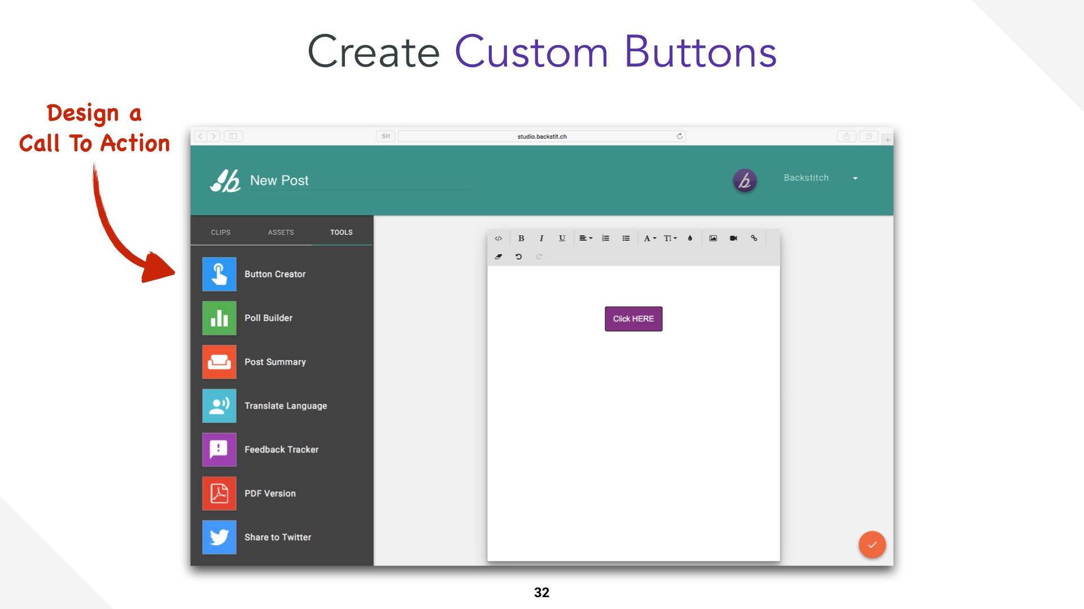Switch to the ASSETS tab
The height and width of the screenshot is (609, 1084).
coord(281,231)
